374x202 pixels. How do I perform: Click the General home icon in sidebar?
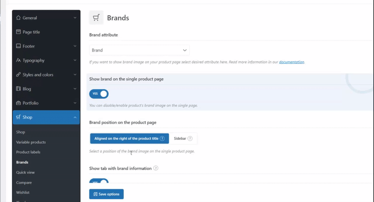pos(18,18)
